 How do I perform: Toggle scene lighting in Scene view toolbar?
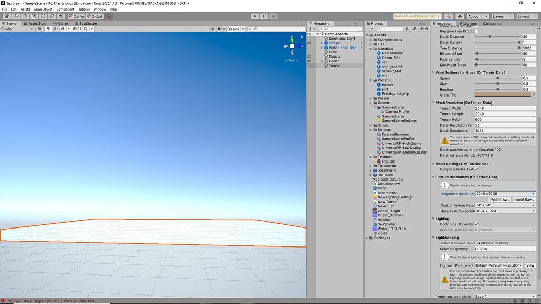tap(47, 28)
